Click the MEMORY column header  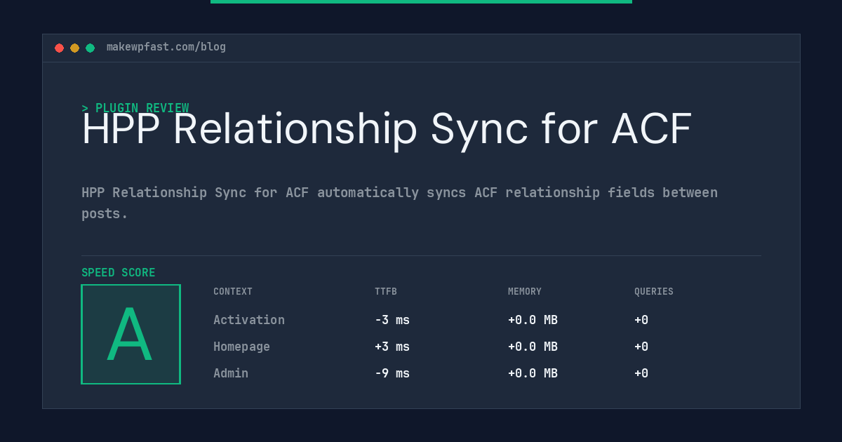[x=525, y=292]
